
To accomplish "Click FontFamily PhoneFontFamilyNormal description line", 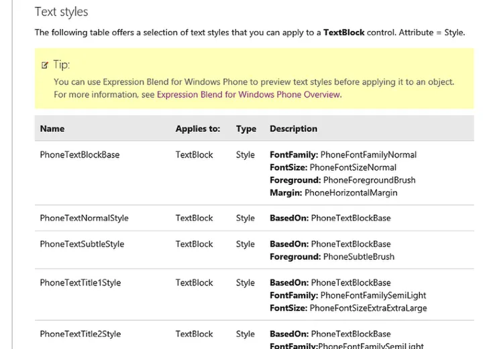I will (x=343, y=155).
